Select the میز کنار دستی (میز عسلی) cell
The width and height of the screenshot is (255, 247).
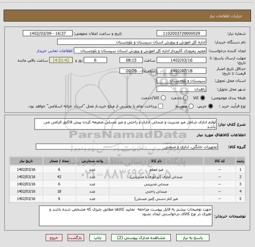[156, 199]
